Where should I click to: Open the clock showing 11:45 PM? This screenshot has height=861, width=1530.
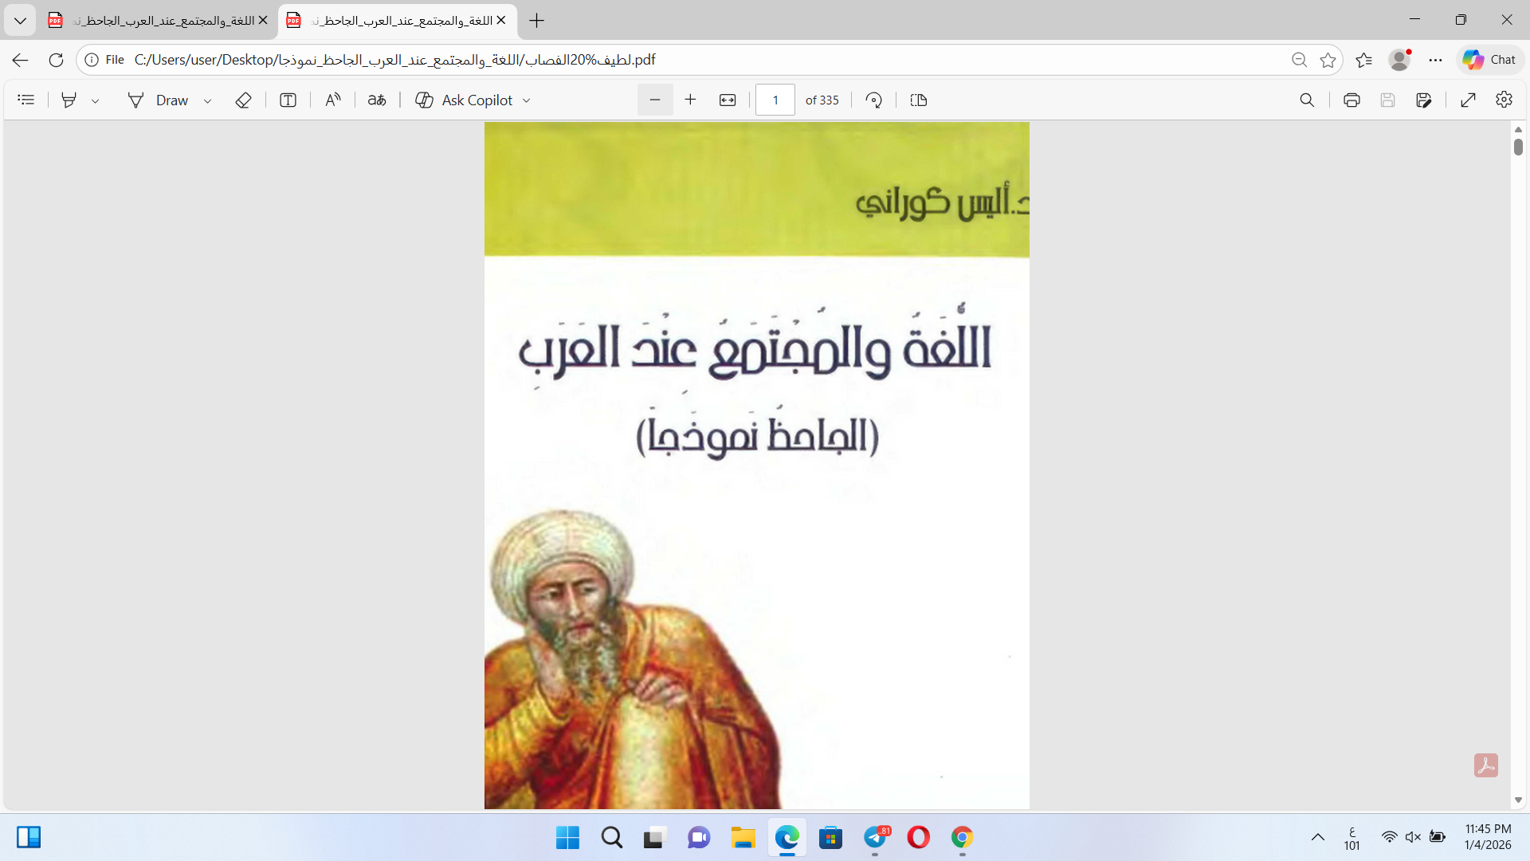click(x=1488, y=837)
